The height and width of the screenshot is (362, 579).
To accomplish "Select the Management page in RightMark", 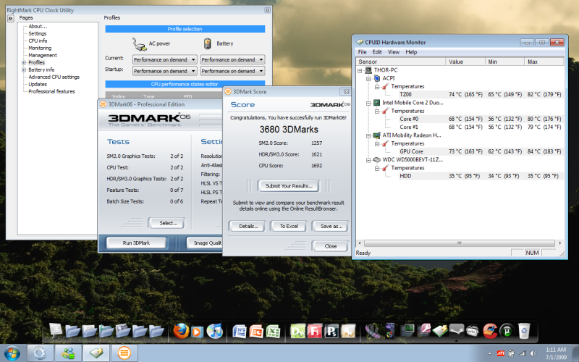I will pos(43,55).
